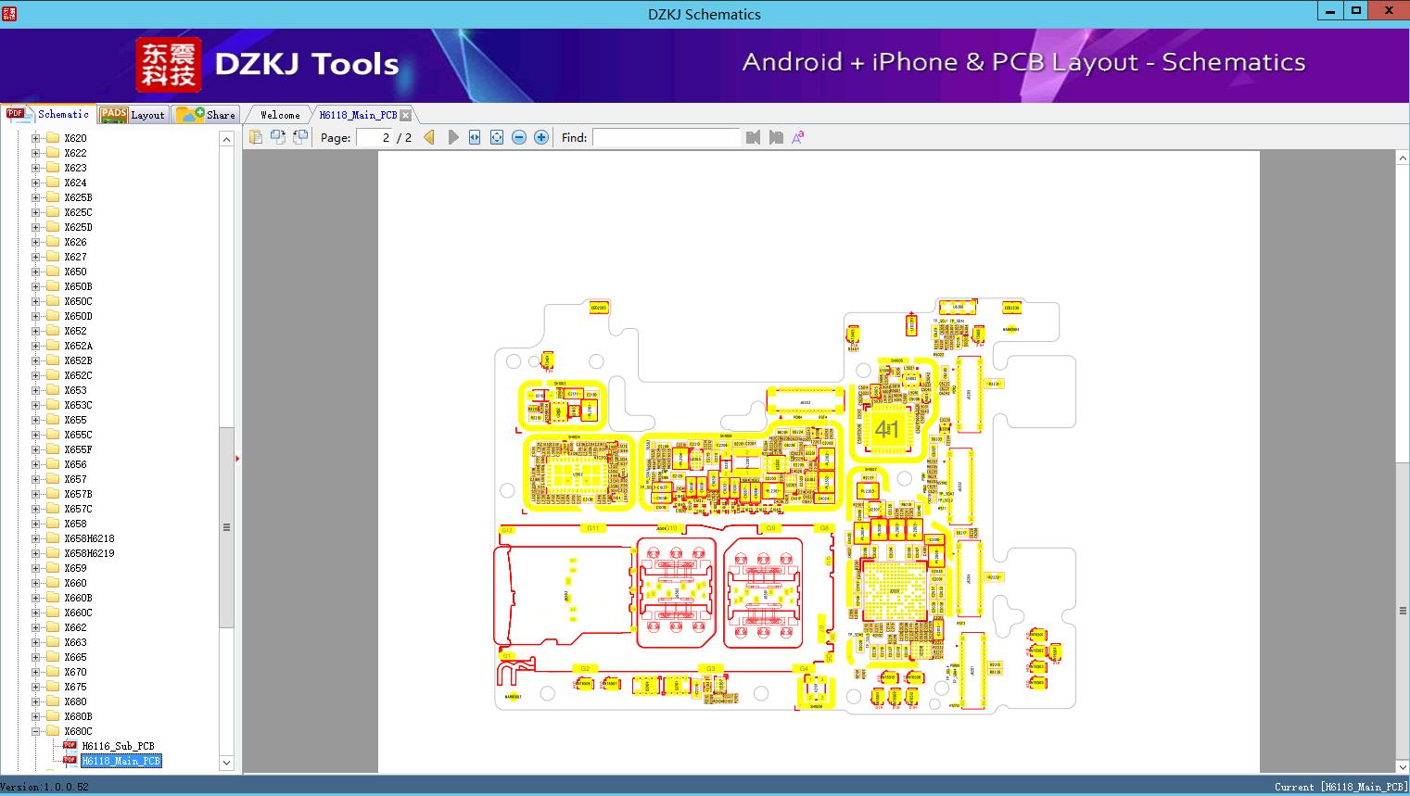This screenshot has width=1410, height=796.
Task: Click the Find search box
Action: point(667,137)
